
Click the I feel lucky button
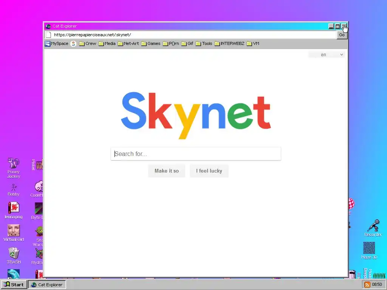coord(209,171)
